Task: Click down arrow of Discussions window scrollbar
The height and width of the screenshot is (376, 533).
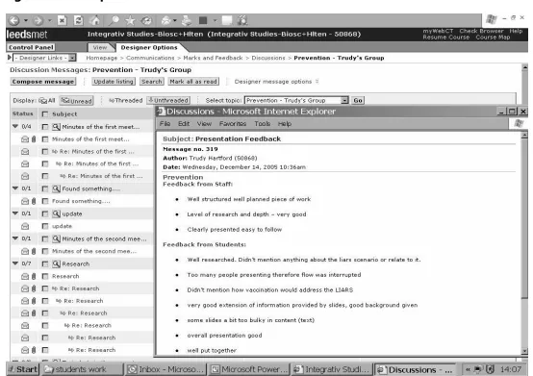Action: click(x=524, y=351)
